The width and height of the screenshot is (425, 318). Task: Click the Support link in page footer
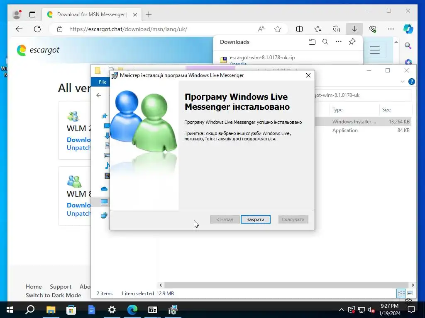pyautogui.click(x=61, y=287)
